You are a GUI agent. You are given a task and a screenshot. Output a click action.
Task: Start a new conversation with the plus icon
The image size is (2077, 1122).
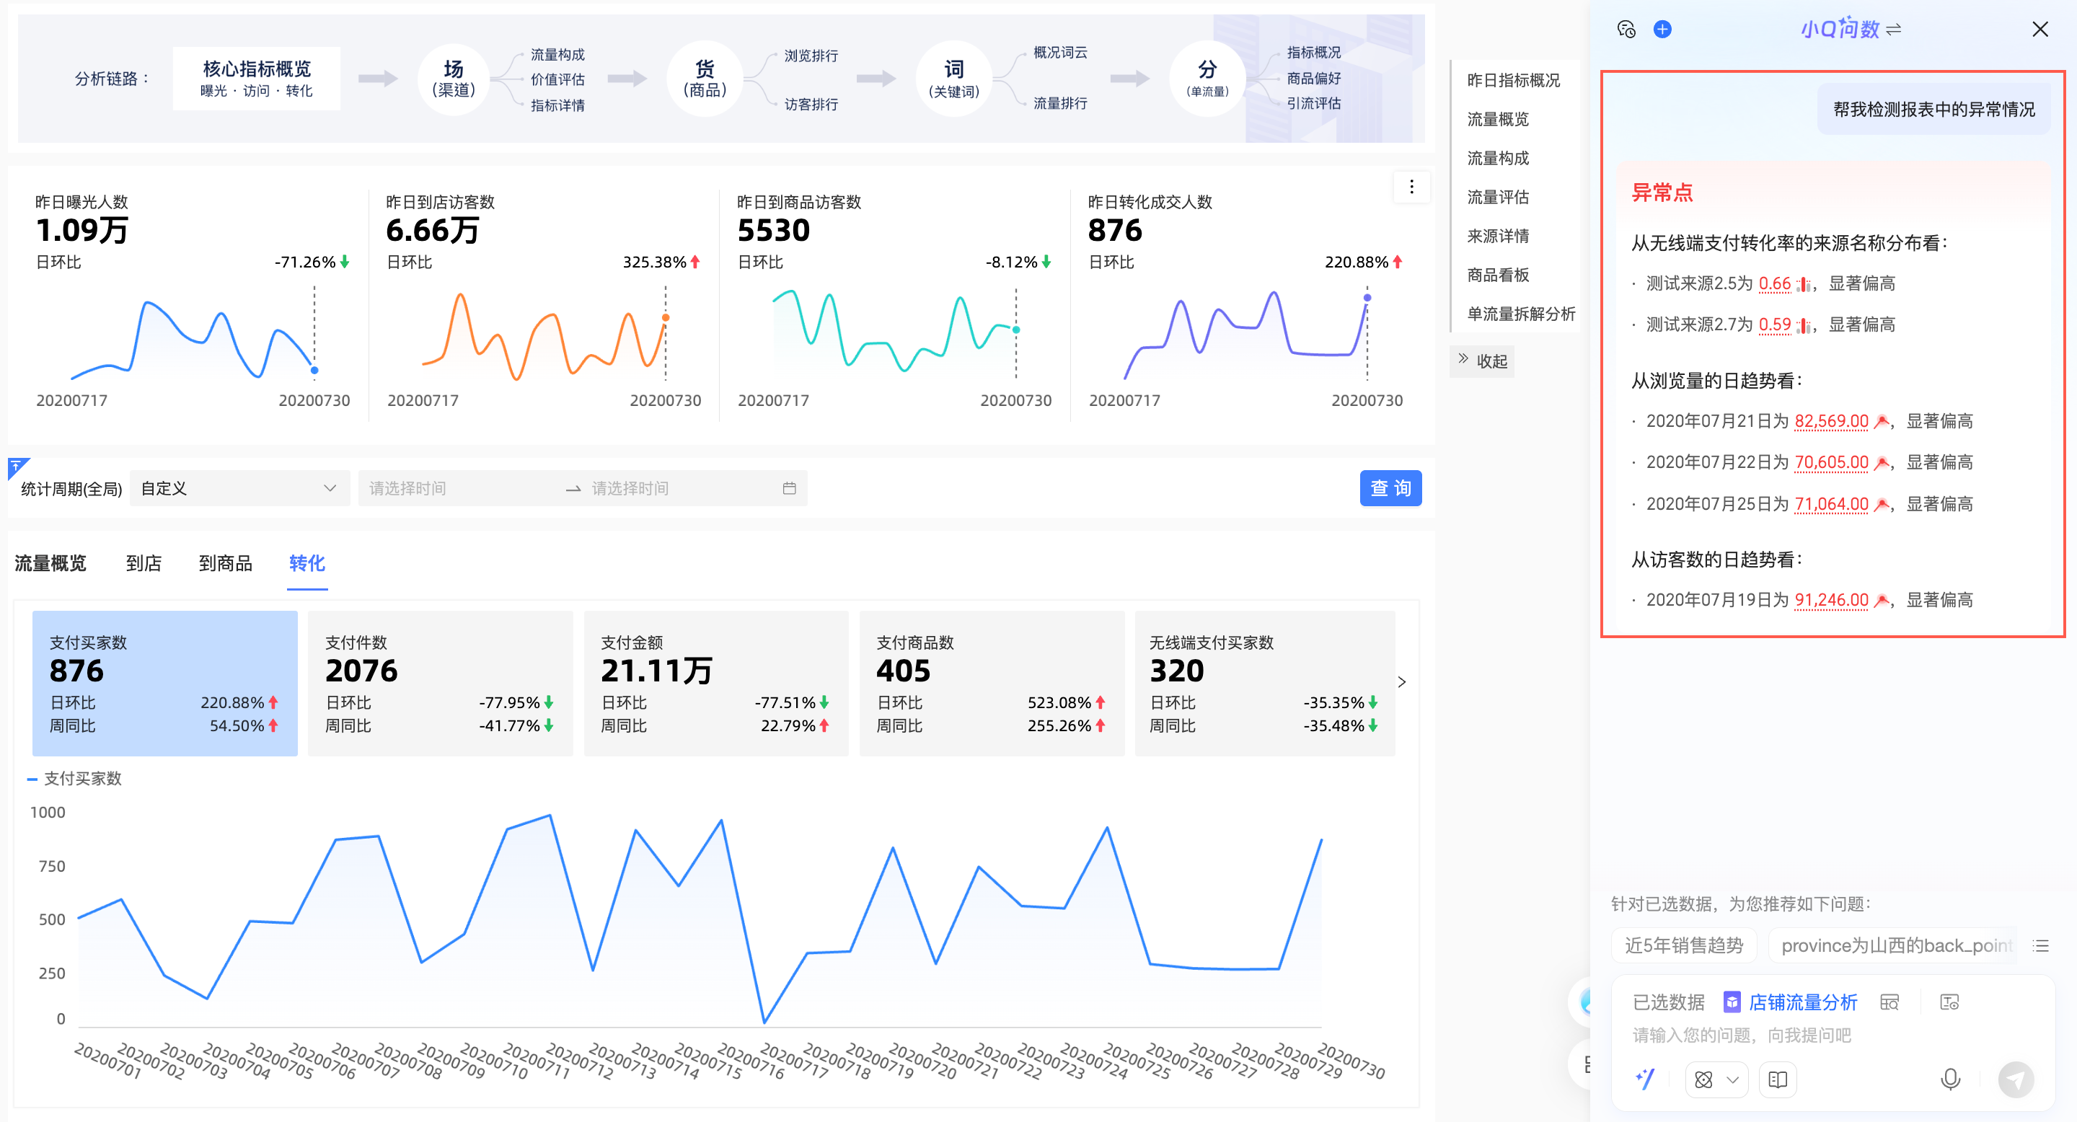click(x=1662, y=30)
